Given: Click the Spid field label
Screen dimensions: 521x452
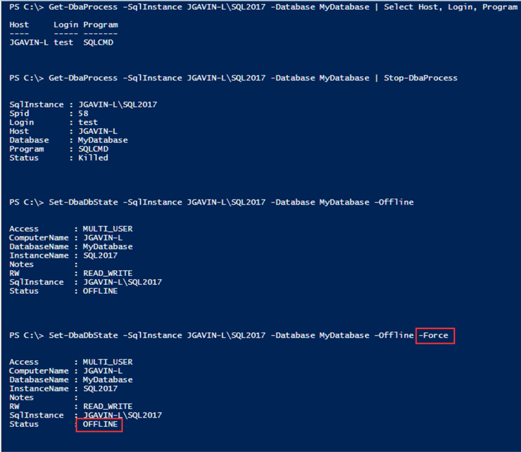Looking at the screenshot, I should coord(19,114).
